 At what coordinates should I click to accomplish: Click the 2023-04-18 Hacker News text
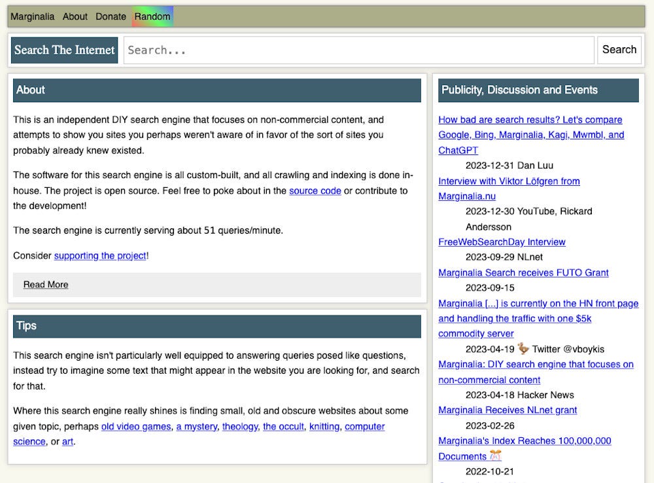(520, 395)
